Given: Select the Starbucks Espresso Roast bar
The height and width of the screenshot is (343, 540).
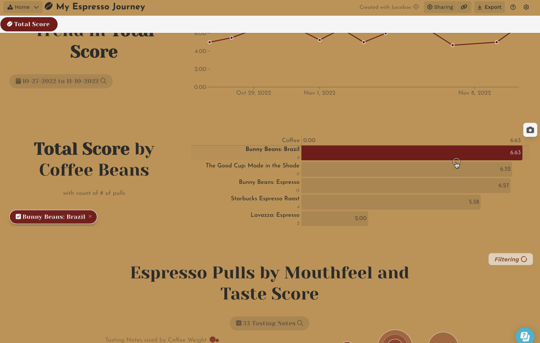Looking at the screenshot, I should [x=391, y=202].
